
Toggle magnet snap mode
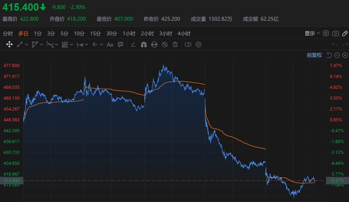click(x=144, y=44)
